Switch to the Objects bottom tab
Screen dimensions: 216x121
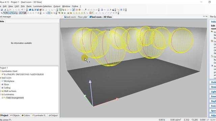click(x=15, y=115)
